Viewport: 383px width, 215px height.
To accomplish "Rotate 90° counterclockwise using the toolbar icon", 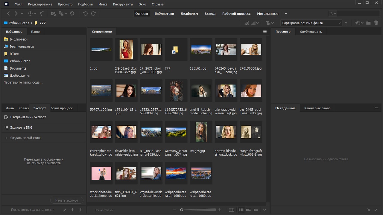I will coord(85,13).
